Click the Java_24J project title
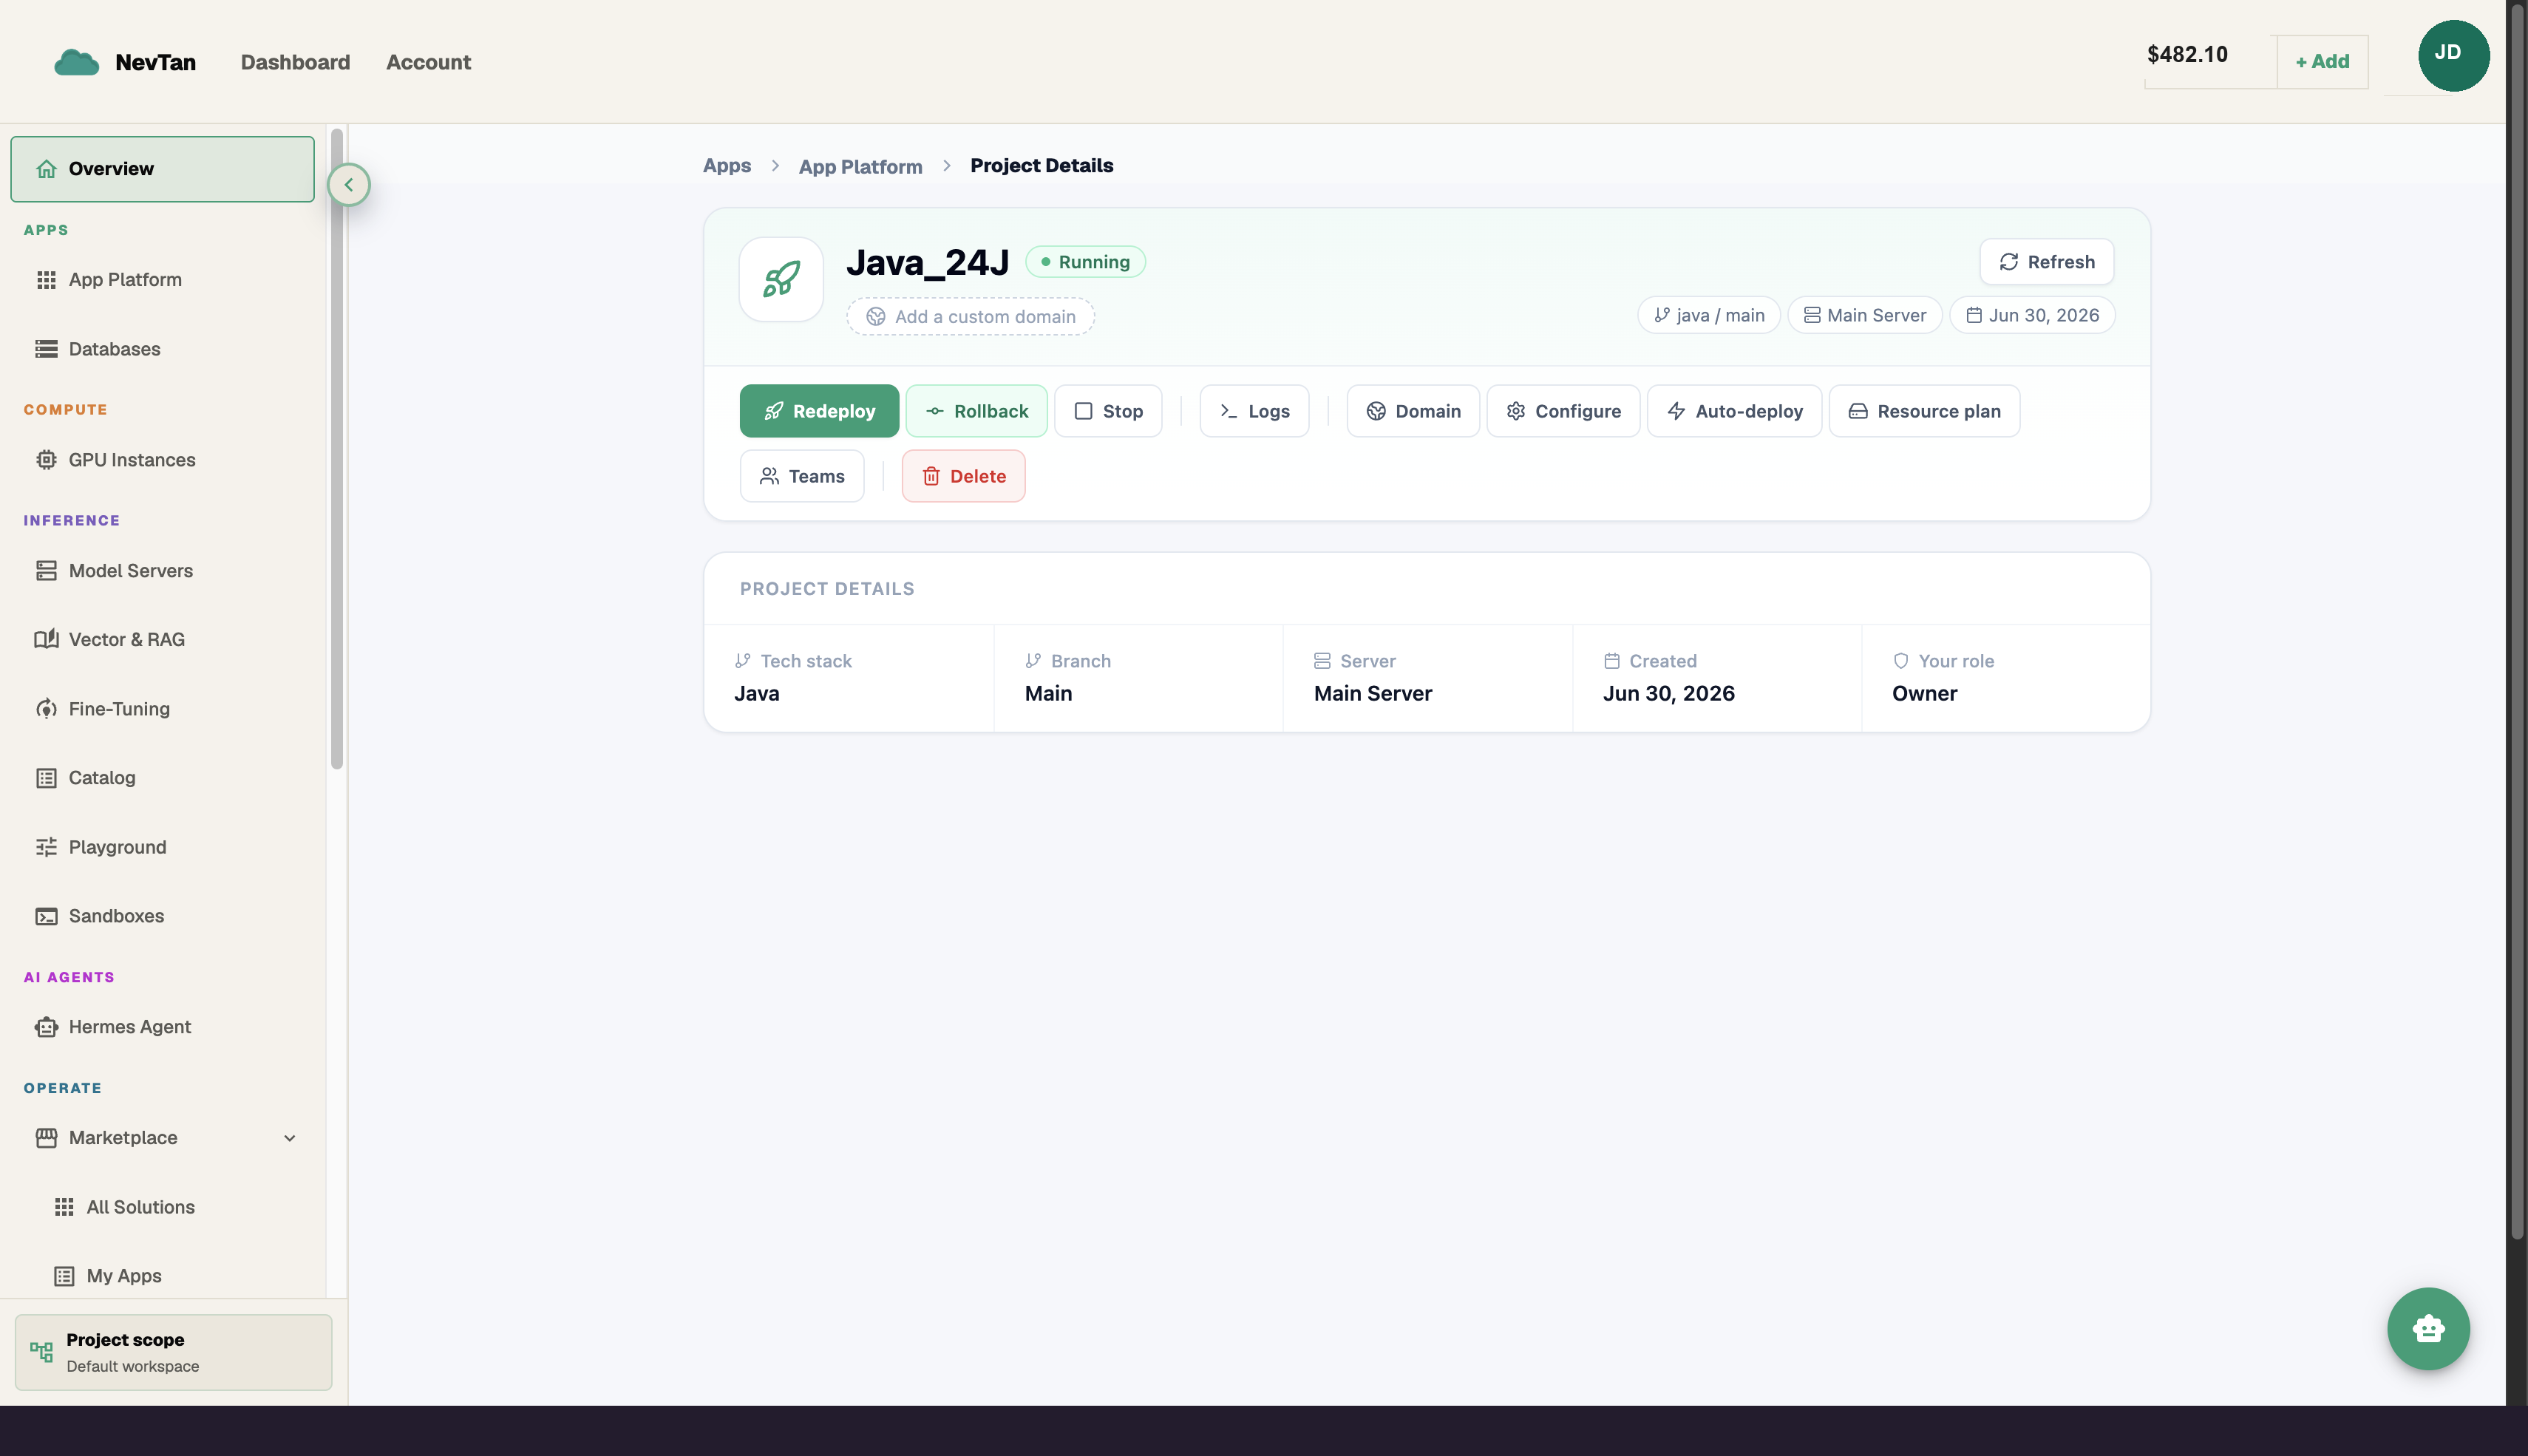The width and height of the screenshot is (2528, 1456). coord(927,262)
